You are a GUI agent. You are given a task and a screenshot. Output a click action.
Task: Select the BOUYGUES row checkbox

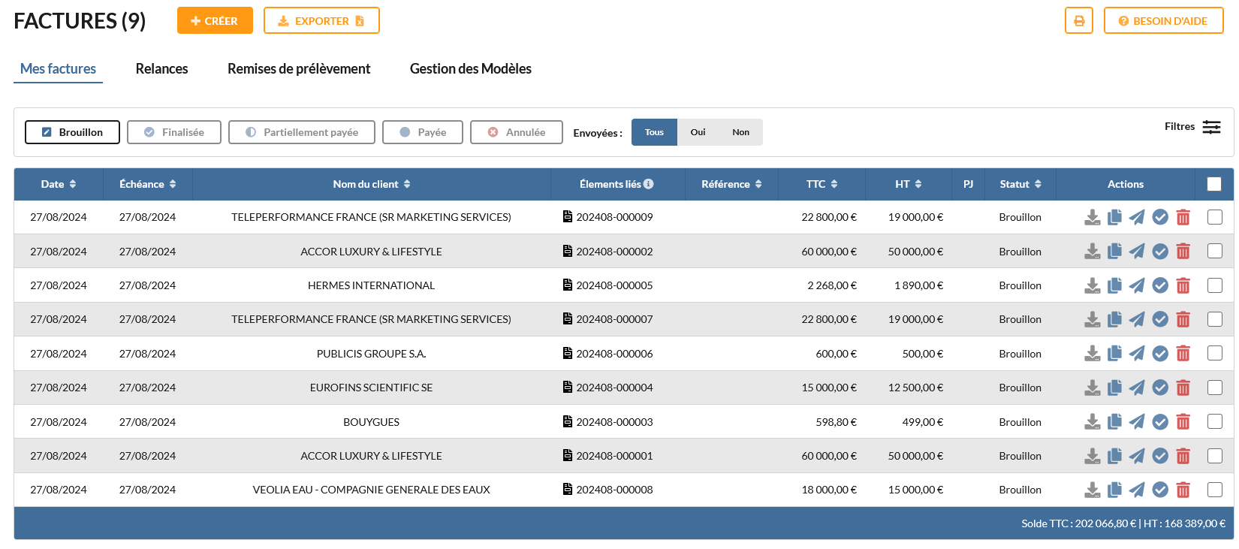click(1215, 422)
